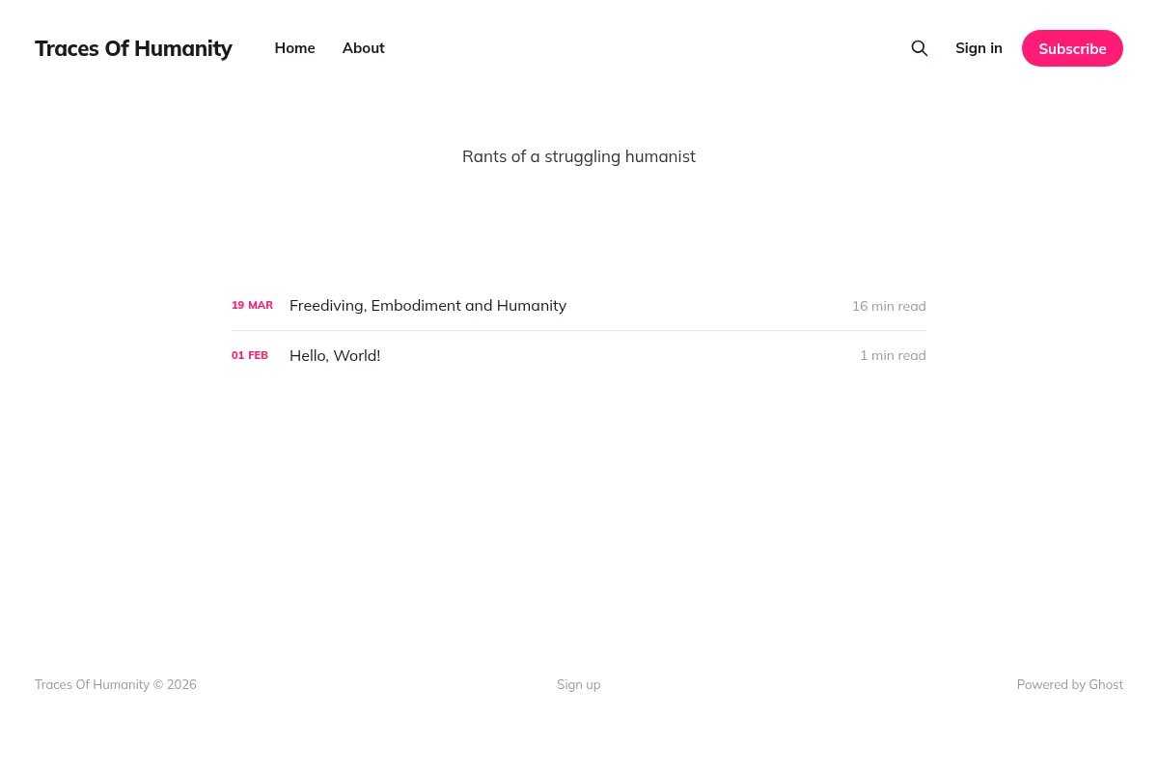
Task: Click the pink Subscribe button
Action: pyautogui.click(x=1072, y=48)
